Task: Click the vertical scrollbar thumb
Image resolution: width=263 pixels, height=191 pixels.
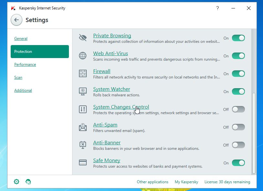Action: [254, 133]
